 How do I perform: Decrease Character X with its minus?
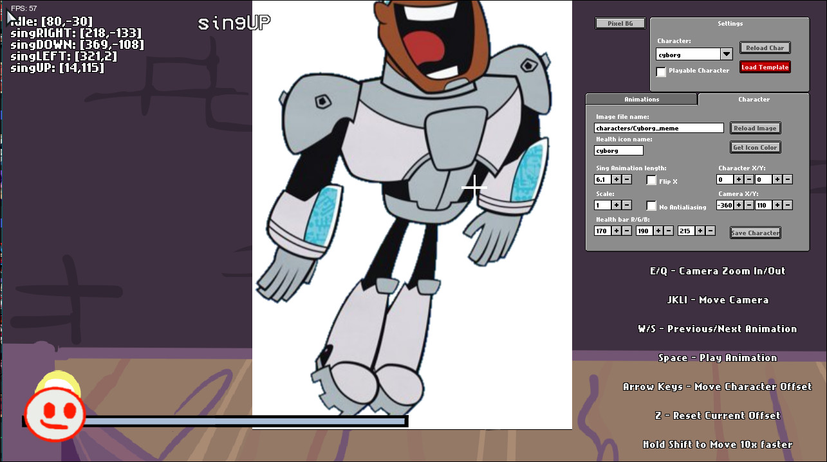point(749,179)
